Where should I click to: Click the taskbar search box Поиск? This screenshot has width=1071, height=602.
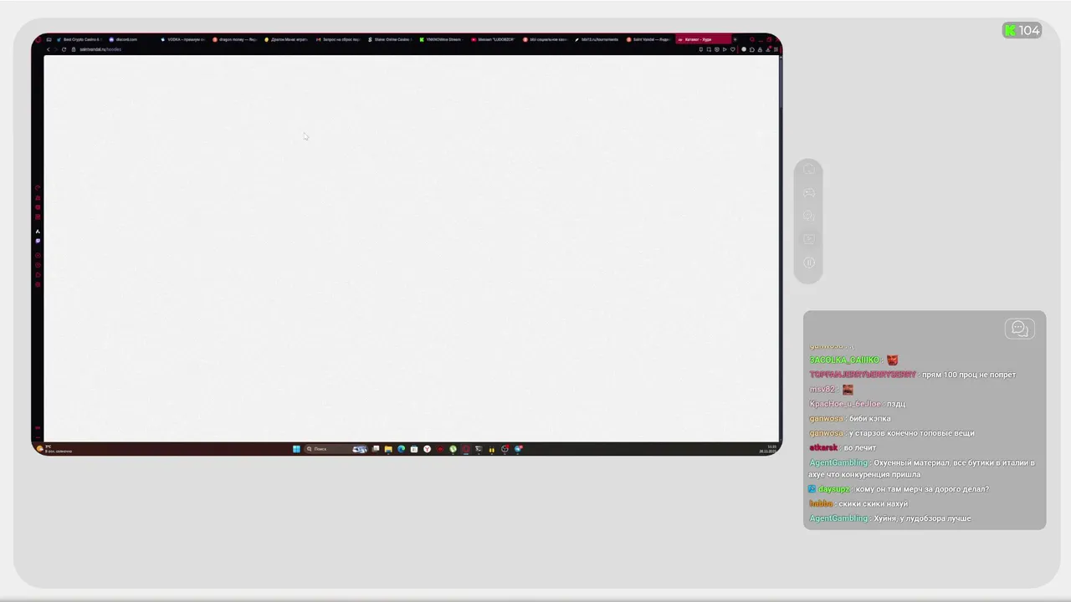pos(336,449)
